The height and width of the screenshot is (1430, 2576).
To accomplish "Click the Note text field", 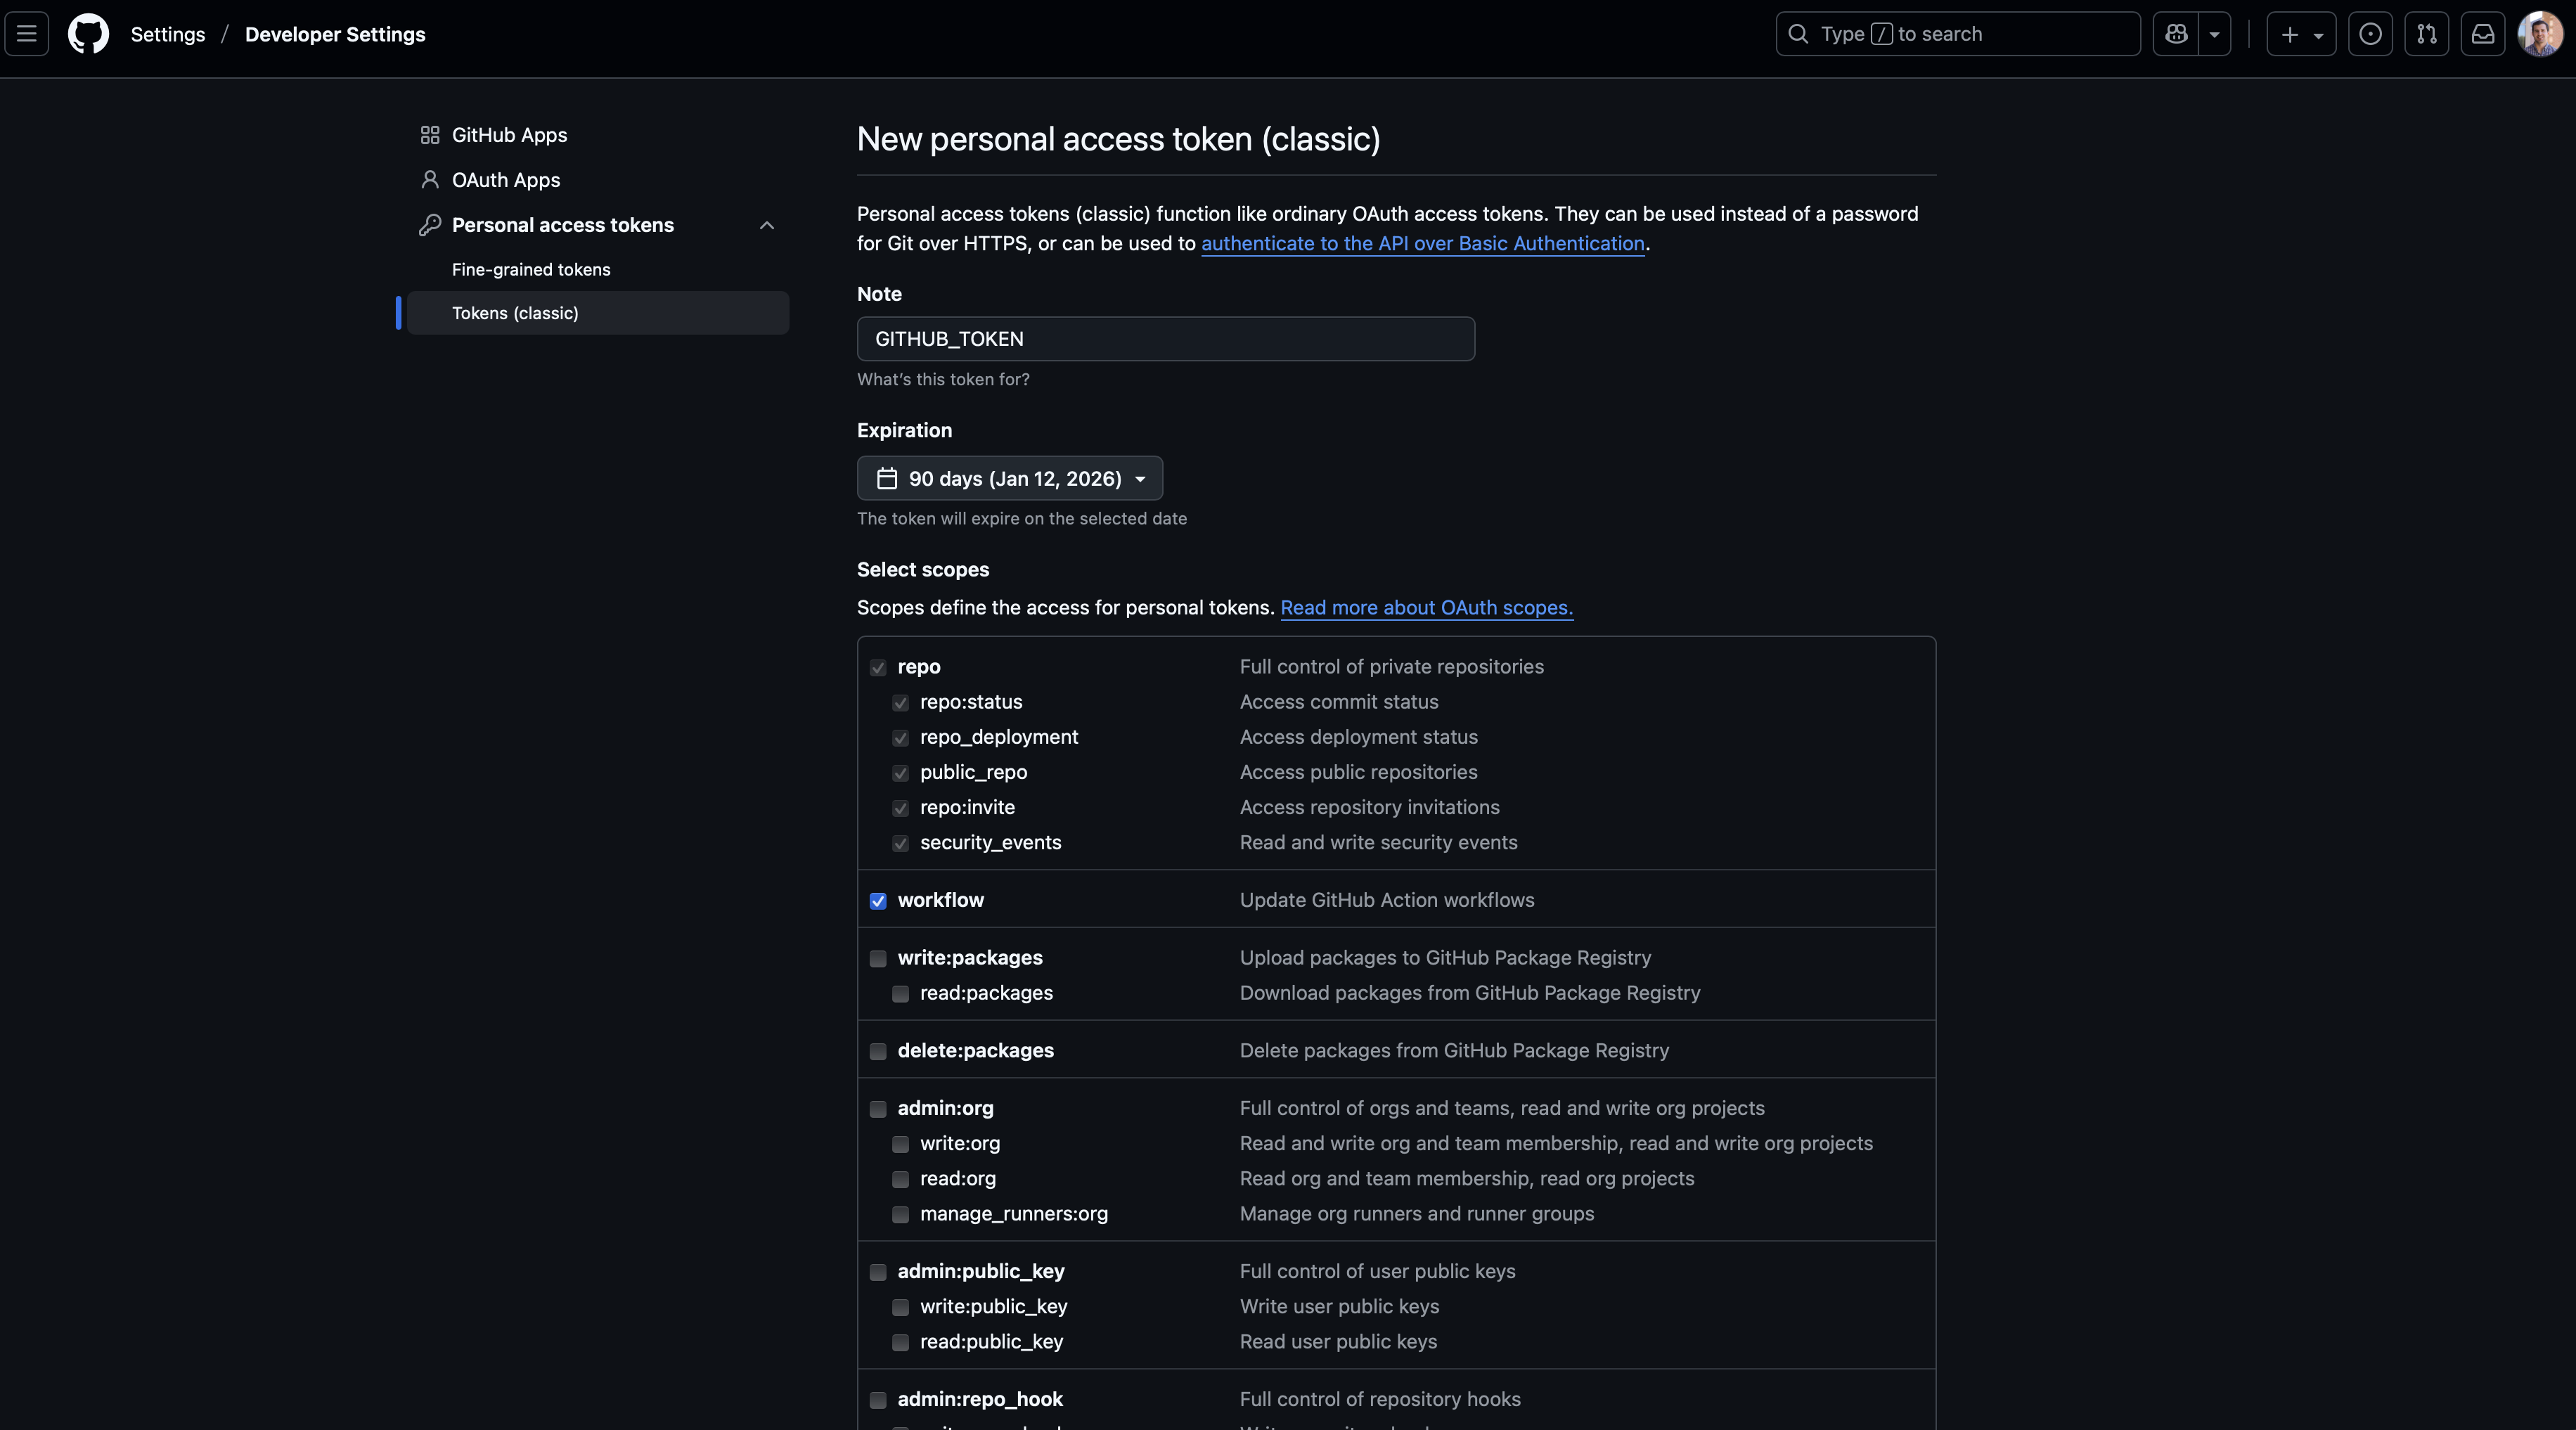I will (1165, 339).
